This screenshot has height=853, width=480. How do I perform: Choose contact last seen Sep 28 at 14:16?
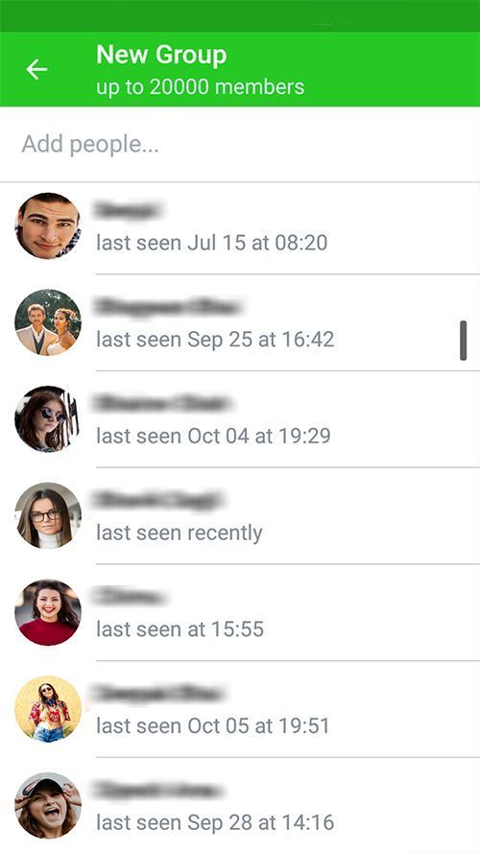(x=240, y=806)
